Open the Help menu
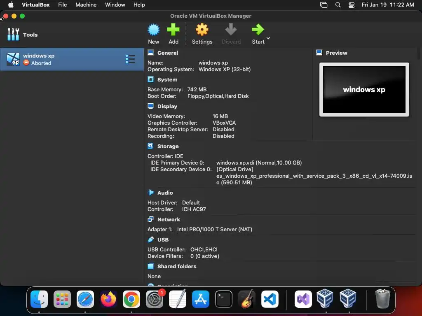 pyautogui.click(x=139, y=5)
